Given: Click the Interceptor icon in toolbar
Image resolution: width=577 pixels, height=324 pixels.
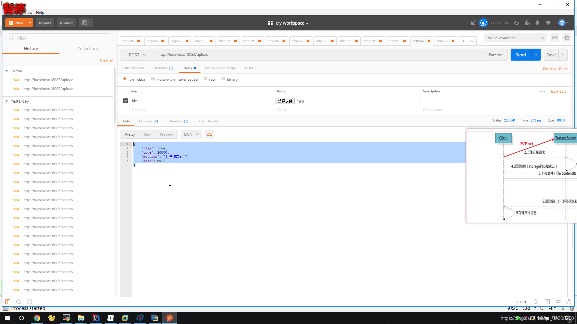Looking at the screenshot, I should coord(473,23).
